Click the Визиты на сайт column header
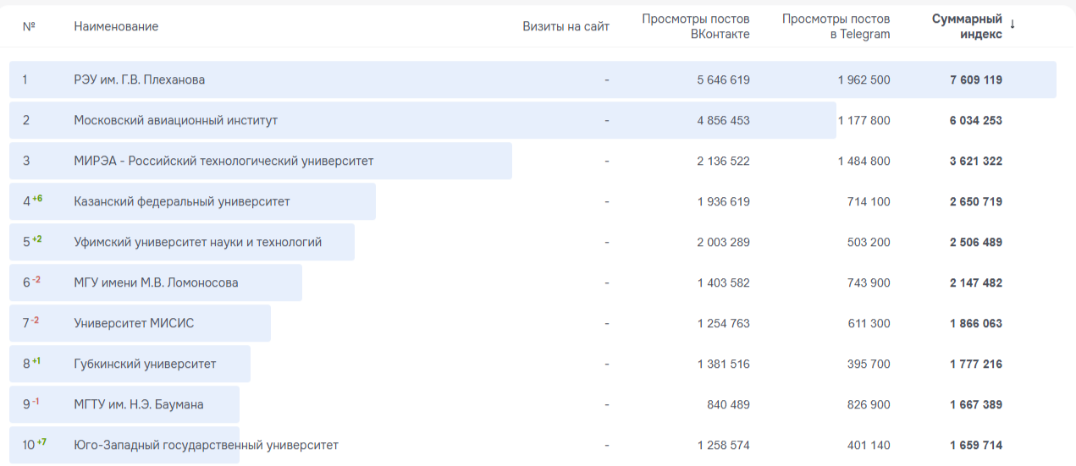The image size is (1076, 466). [x=566, y=26]
